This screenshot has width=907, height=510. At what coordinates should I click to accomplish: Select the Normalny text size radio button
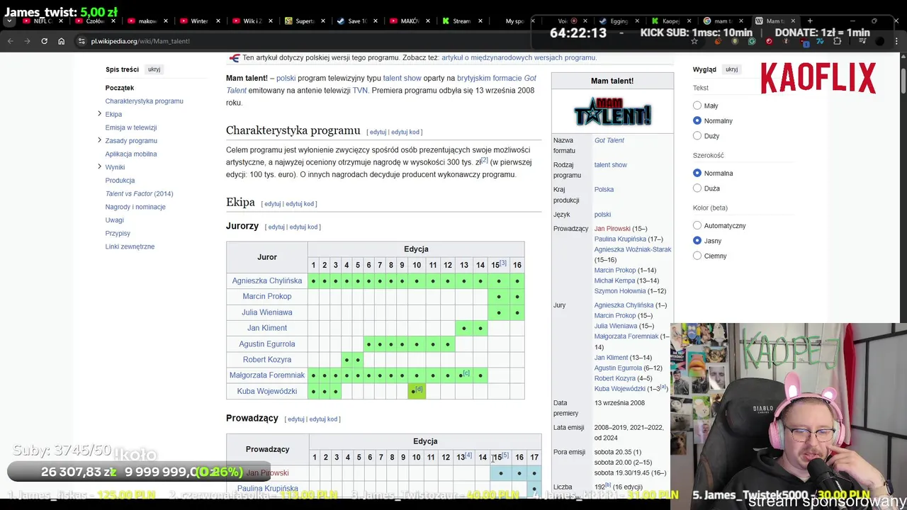(x=697, y=120)
